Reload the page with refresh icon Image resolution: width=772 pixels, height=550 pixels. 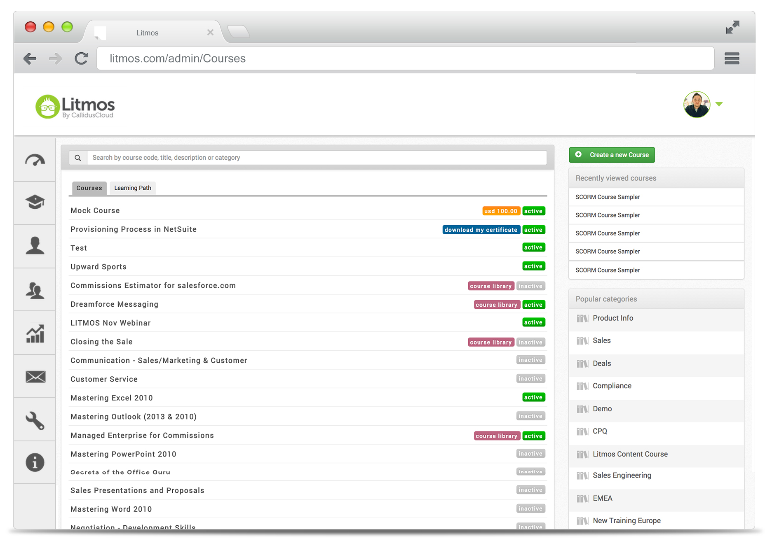point(82,58)
